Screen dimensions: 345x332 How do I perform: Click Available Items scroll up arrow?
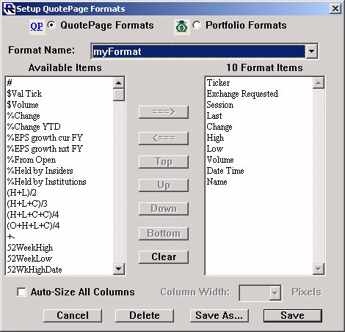point(119,83)
